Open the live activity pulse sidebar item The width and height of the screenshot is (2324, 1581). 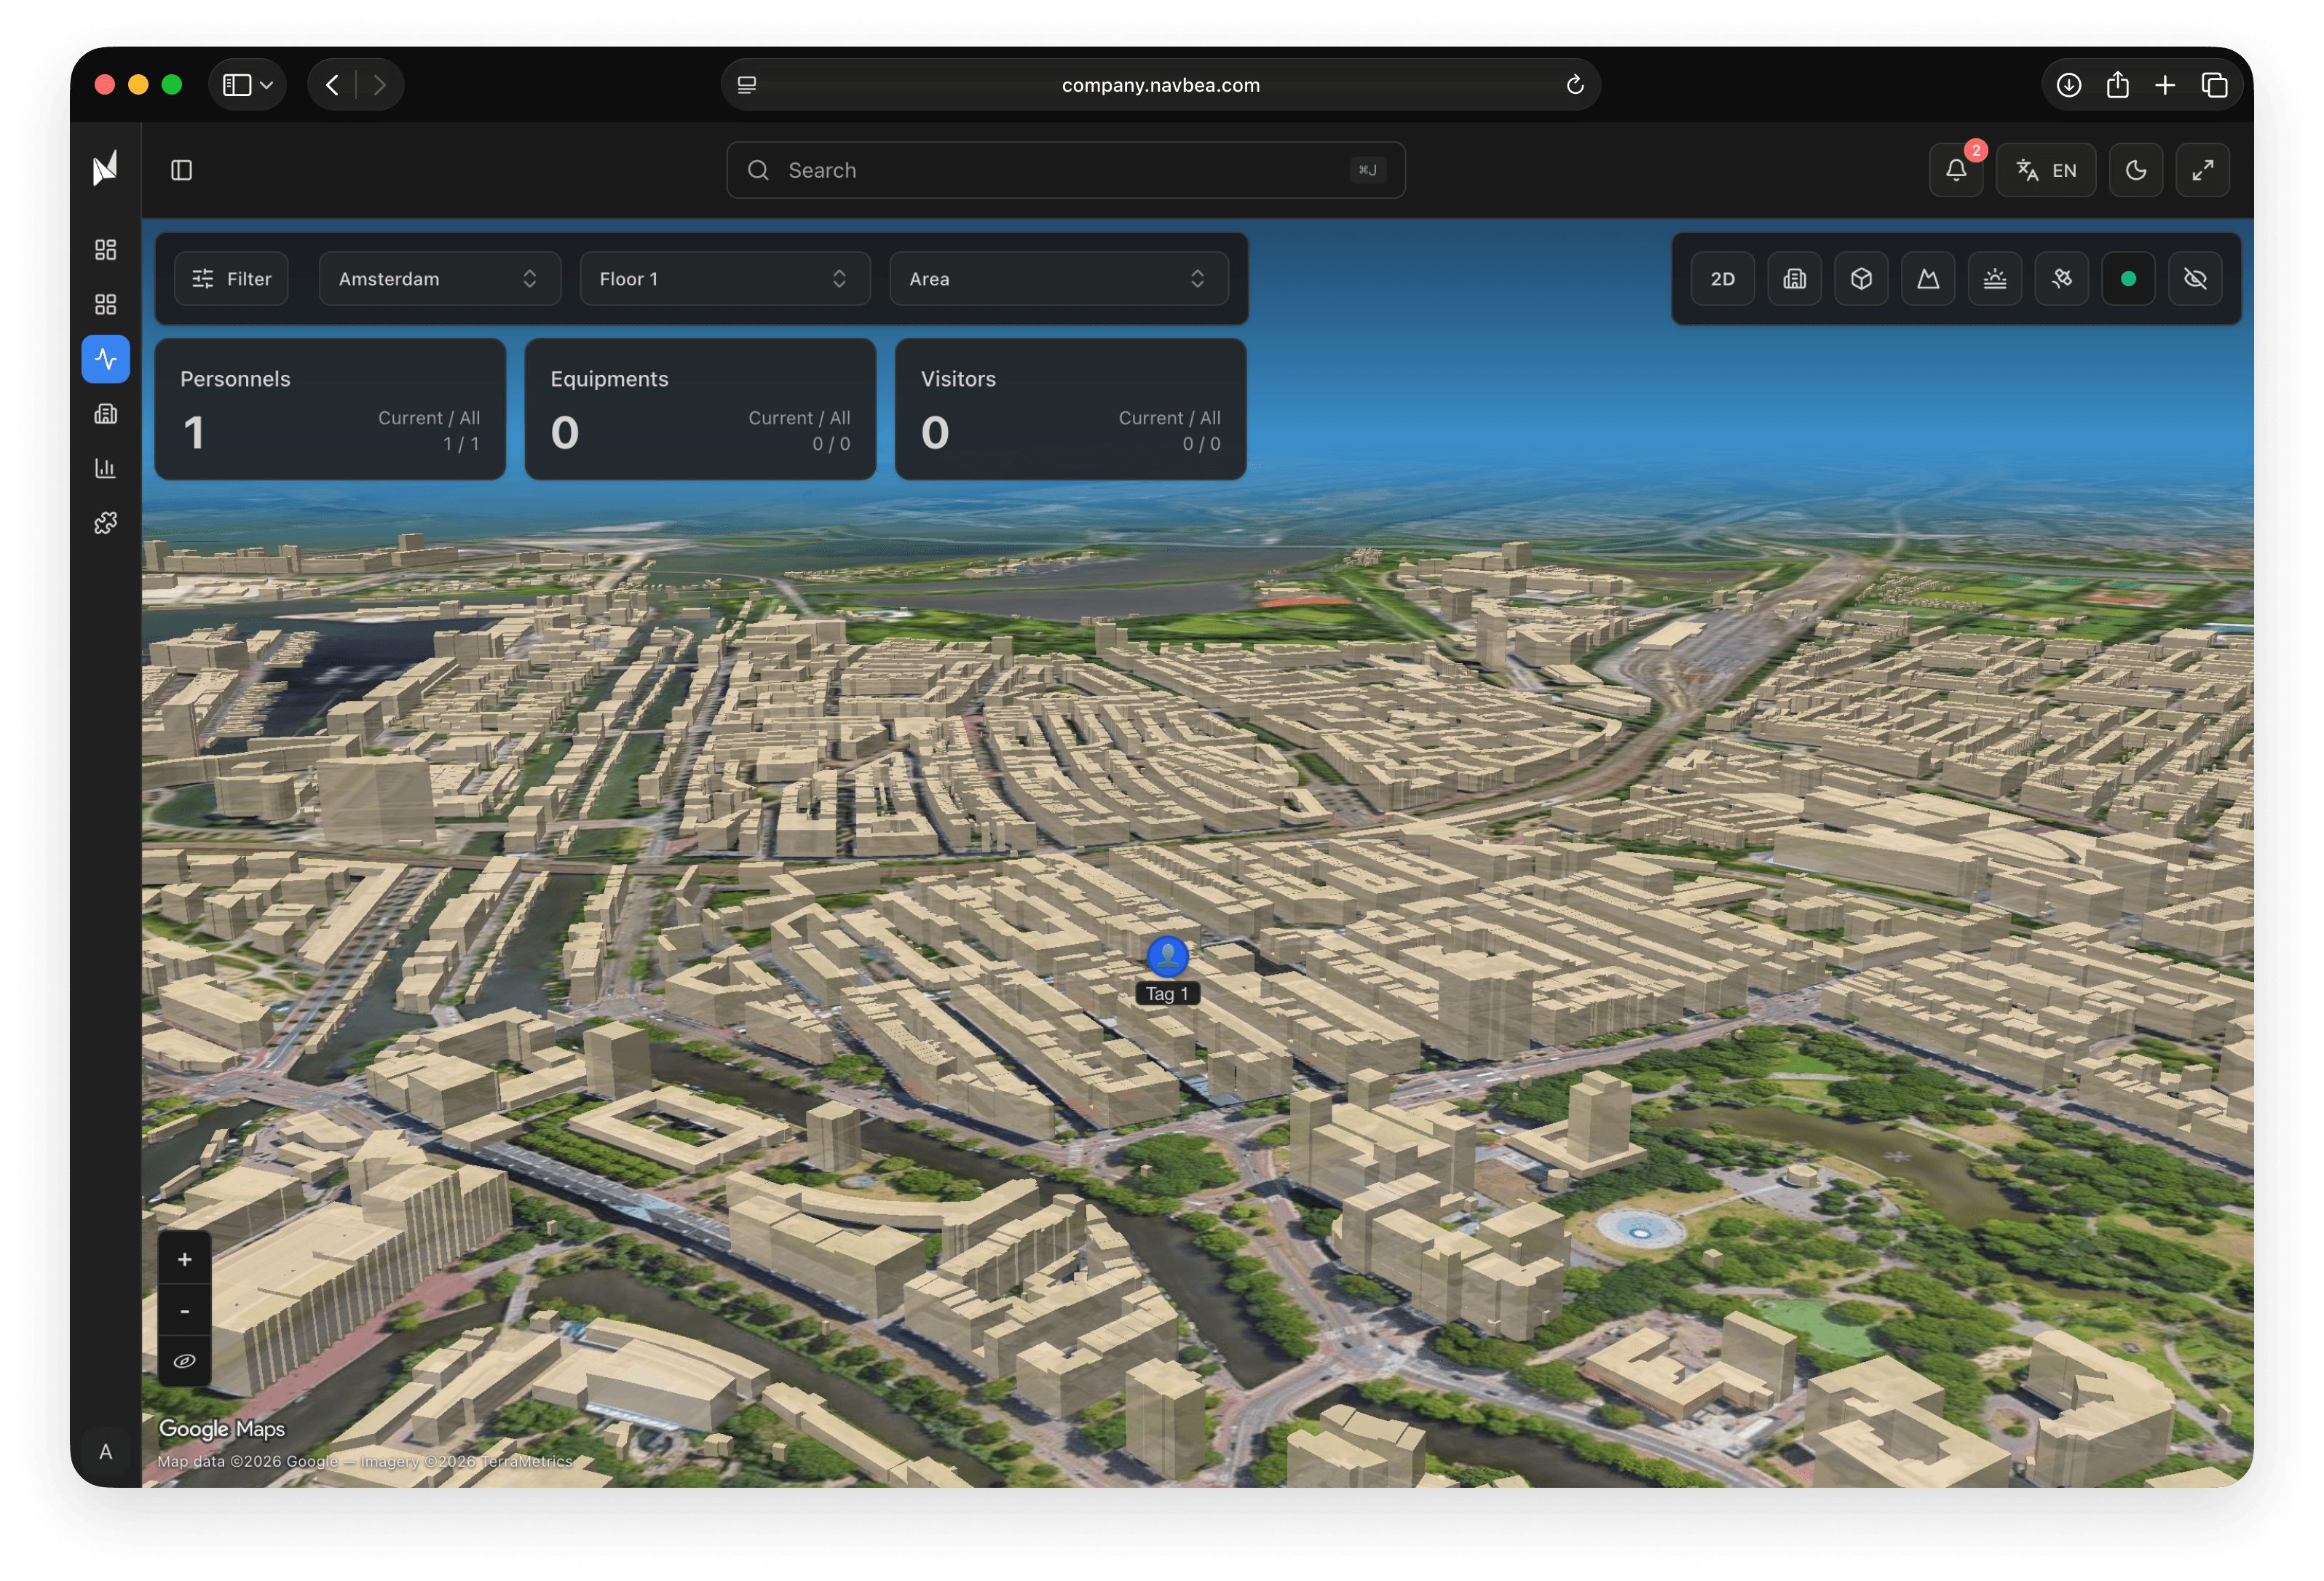pos(105,359)
